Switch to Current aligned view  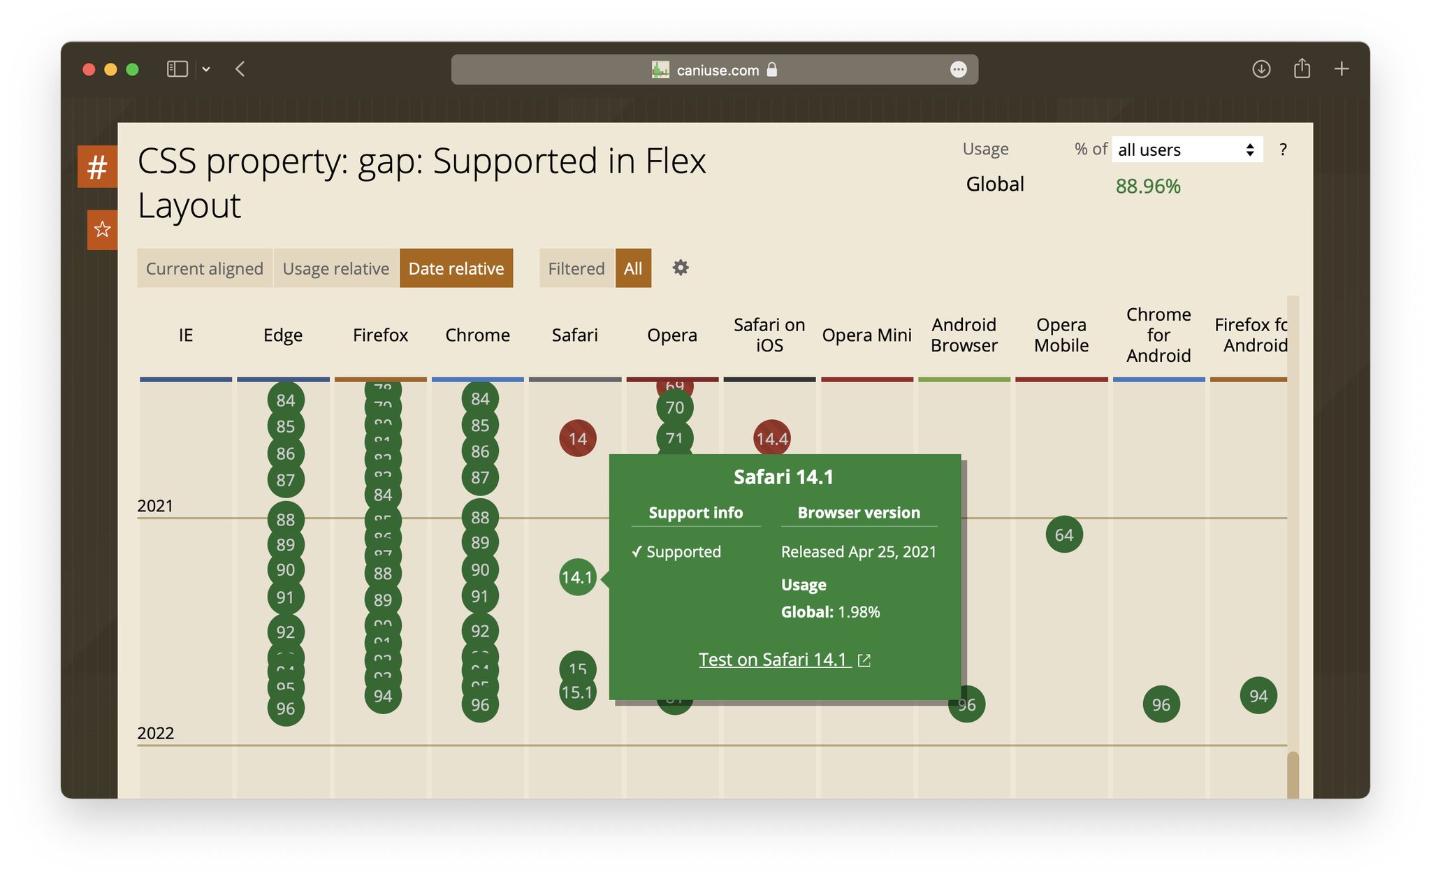[x=205, y=268]
